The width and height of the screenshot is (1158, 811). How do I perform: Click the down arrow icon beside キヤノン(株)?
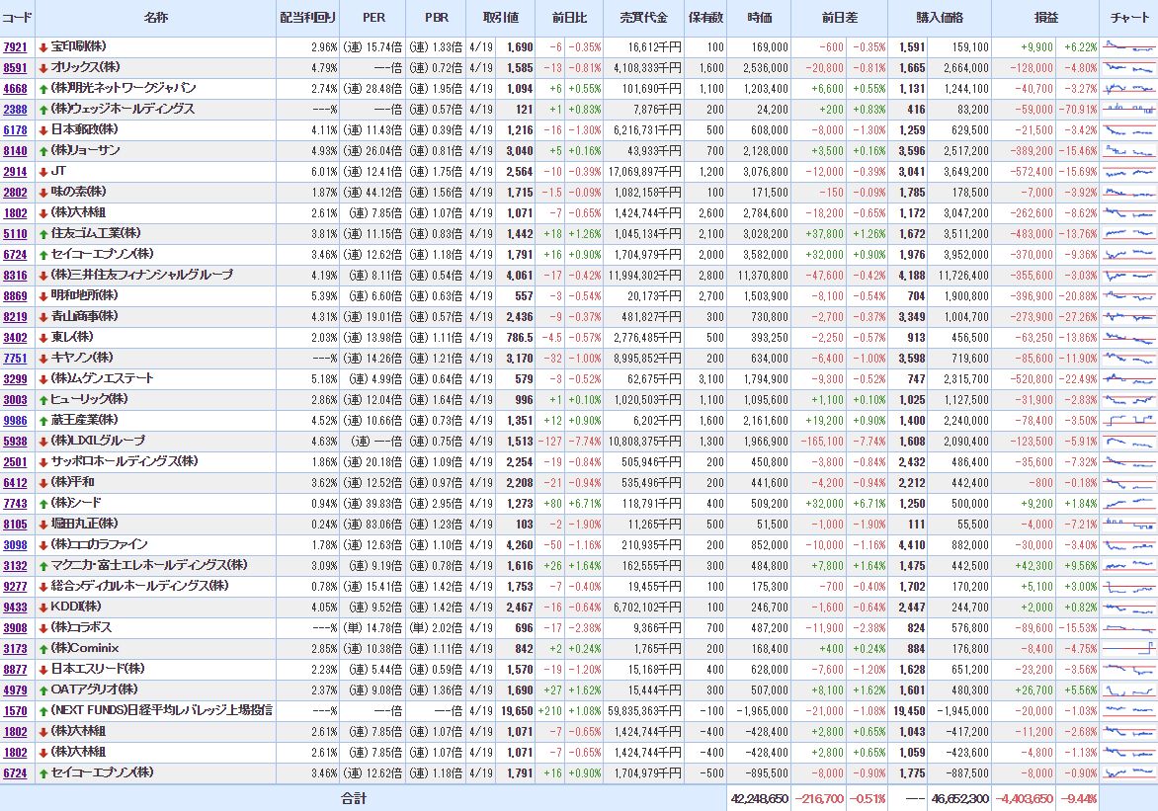point(43,359)
